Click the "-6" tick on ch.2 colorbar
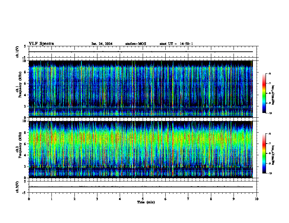 click(270, 134)
